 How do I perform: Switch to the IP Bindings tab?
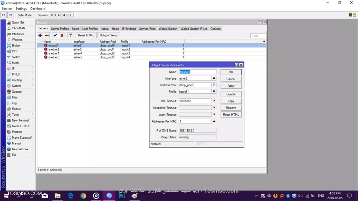[129, 29]
